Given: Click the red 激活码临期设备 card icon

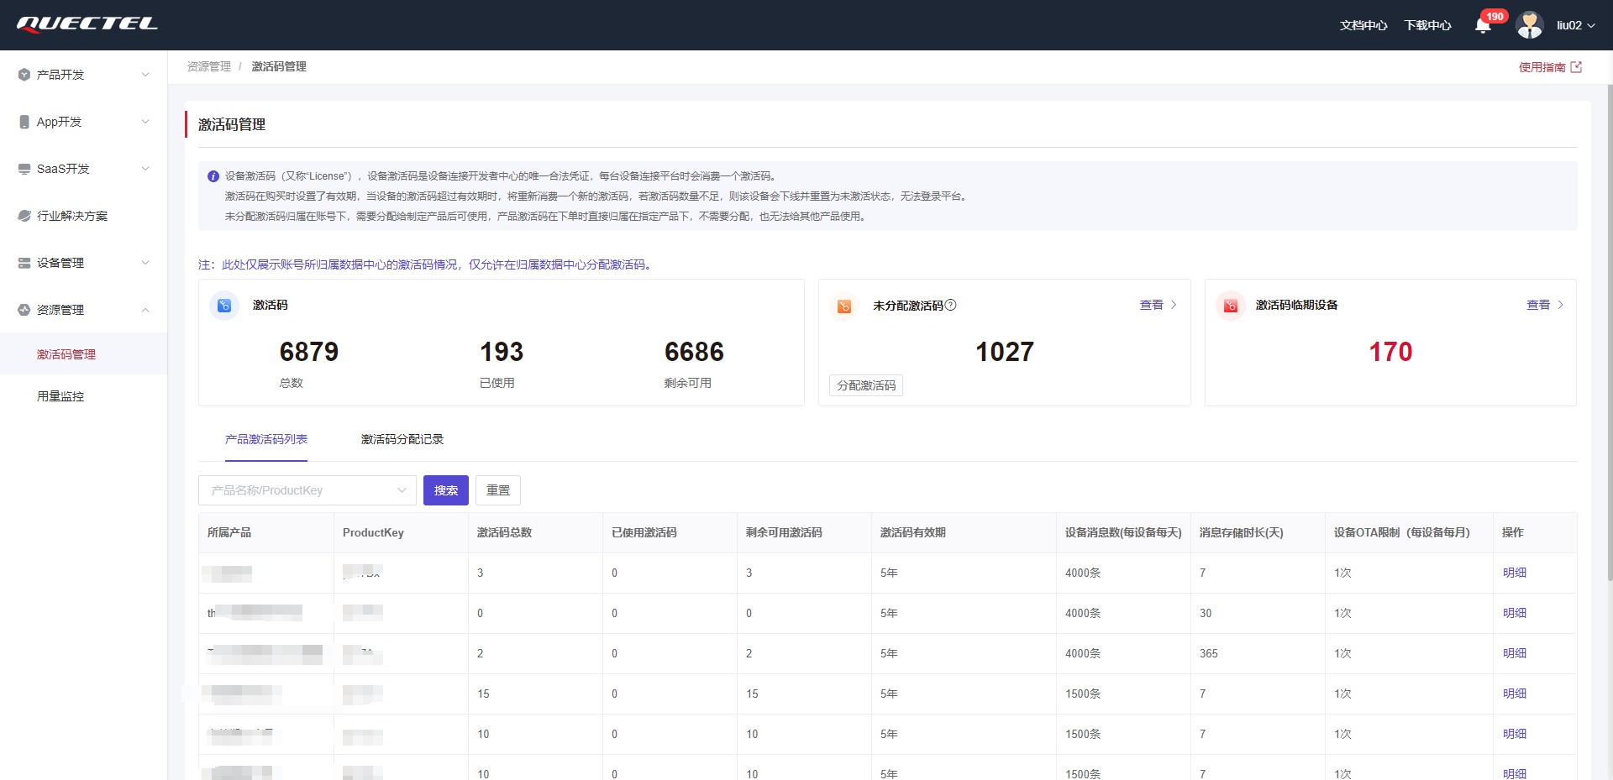Looking at the screenshot, I should (x=1231, y=306).
